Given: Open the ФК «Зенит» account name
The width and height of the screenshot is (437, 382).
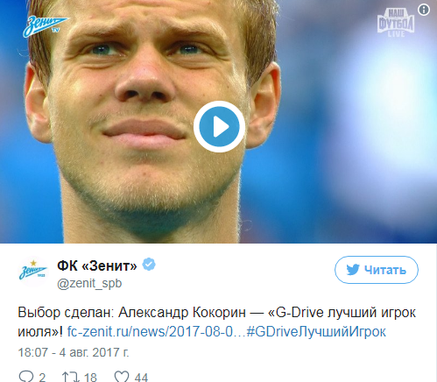Looking at the screenshot, I should (x=97, y=265).
